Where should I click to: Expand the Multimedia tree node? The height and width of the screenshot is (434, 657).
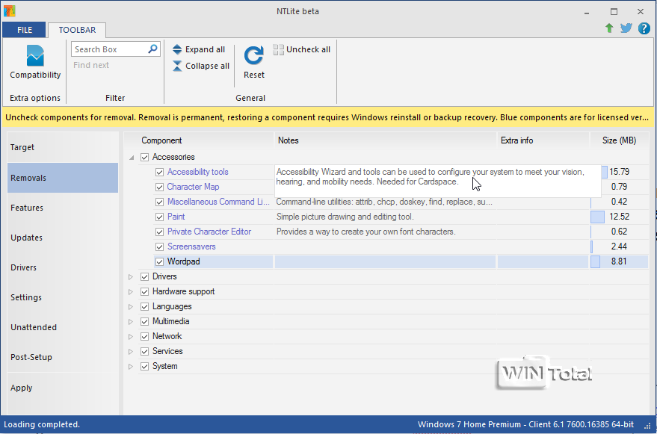click(130, 321)
